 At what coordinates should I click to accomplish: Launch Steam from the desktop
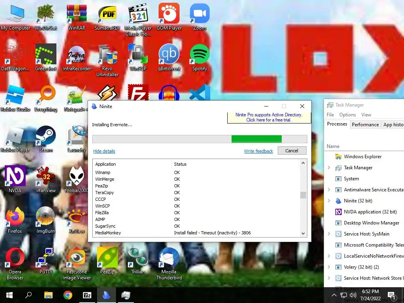[x=46, y=139]
